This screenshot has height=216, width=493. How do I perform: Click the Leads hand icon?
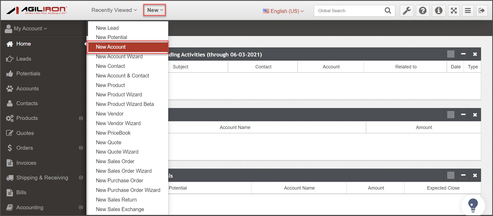pyautogui.click(x=10, y=59)
